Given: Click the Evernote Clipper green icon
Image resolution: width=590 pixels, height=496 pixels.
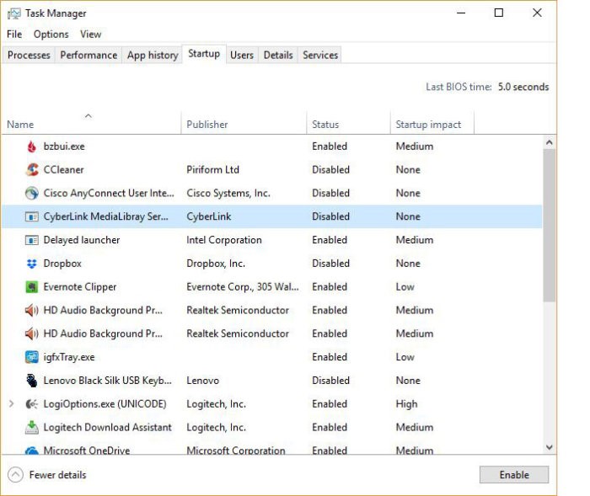Looking at the screenshot, I should coord(32,287).
